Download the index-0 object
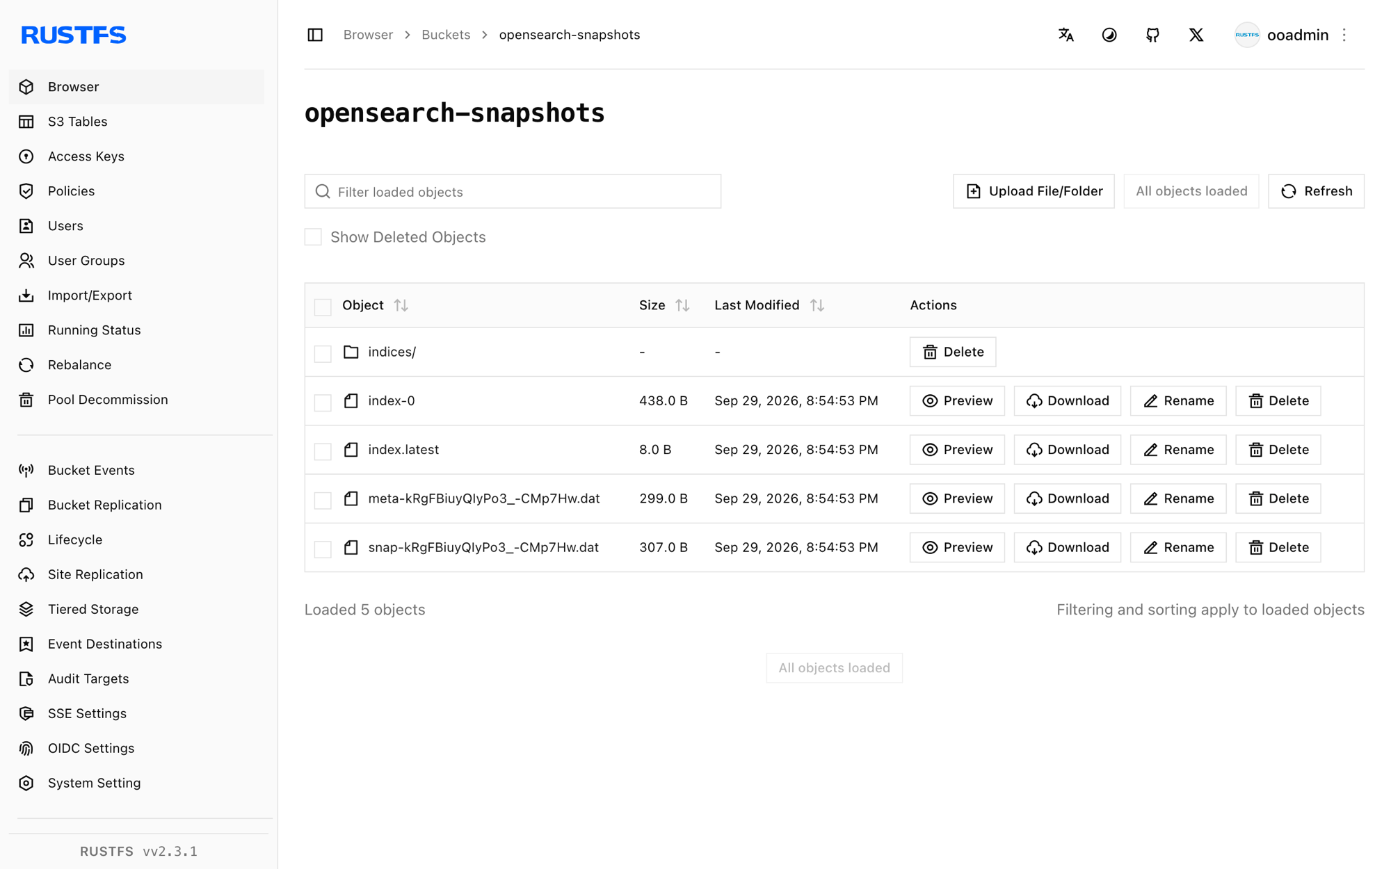This screenshot has height=869, width=1391. (1067, 401)
